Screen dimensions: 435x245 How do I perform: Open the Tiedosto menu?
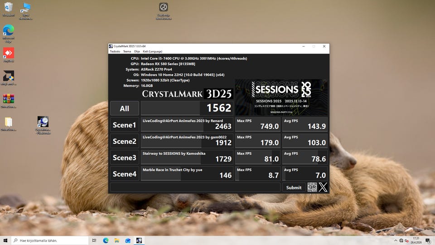(x=115, y=51)
